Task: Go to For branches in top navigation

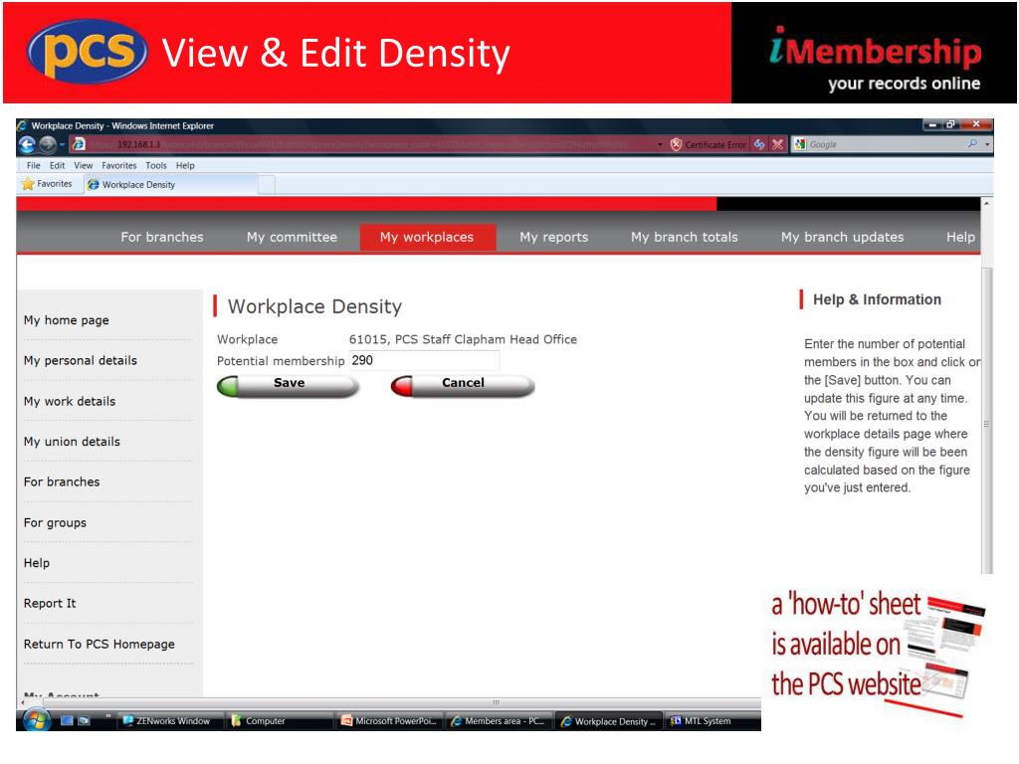Action: 162,237
